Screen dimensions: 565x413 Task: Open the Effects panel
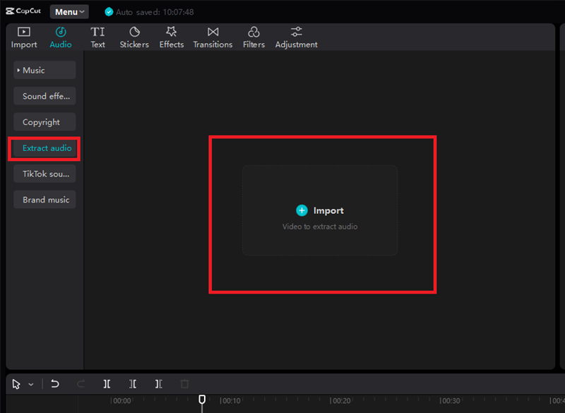[x=171, y=37]
